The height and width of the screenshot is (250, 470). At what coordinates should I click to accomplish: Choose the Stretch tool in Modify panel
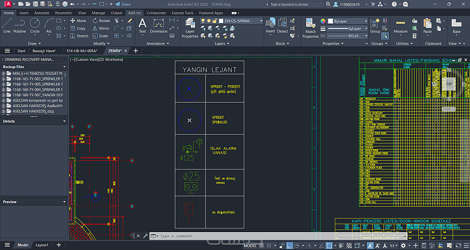79,36
